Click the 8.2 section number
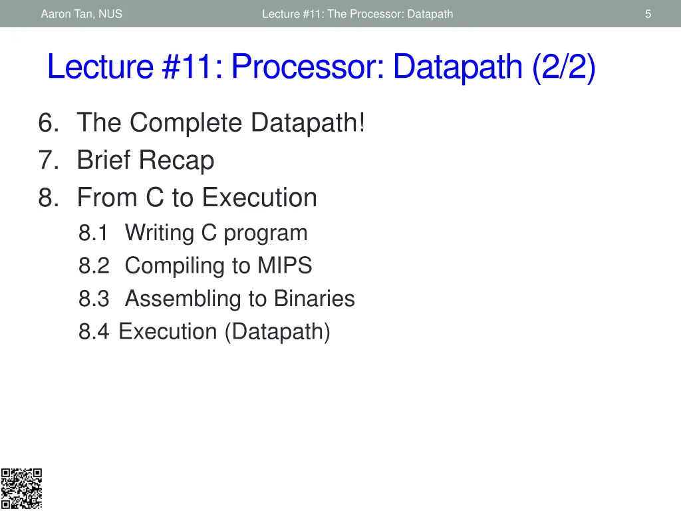This screenshot has height=511, width=681. tap(93, 266)
